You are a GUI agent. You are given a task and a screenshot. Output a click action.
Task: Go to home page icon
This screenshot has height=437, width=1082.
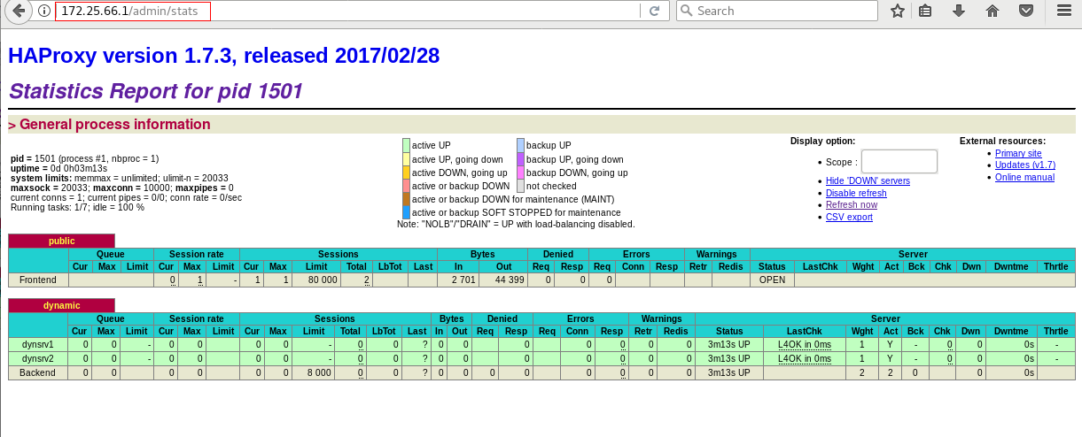point(992,11)
